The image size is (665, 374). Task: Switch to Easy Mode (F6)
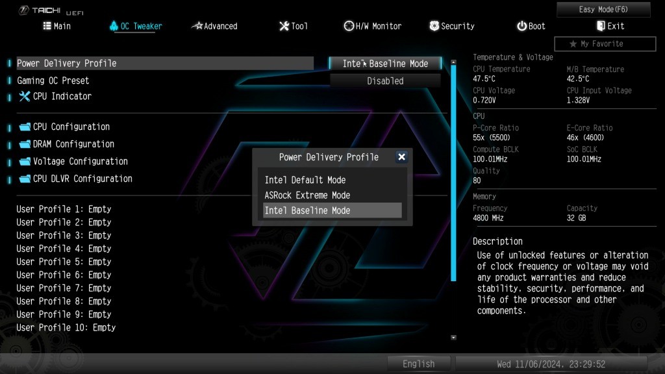(x=603, y=9)
